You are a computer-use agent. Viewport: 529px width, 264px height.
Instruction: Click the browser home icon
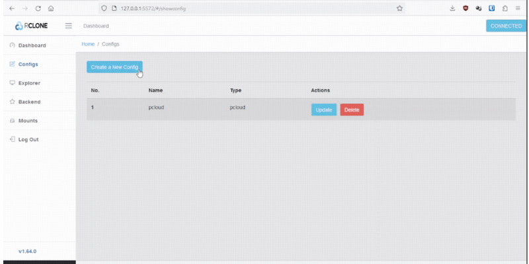click(51, 8)
